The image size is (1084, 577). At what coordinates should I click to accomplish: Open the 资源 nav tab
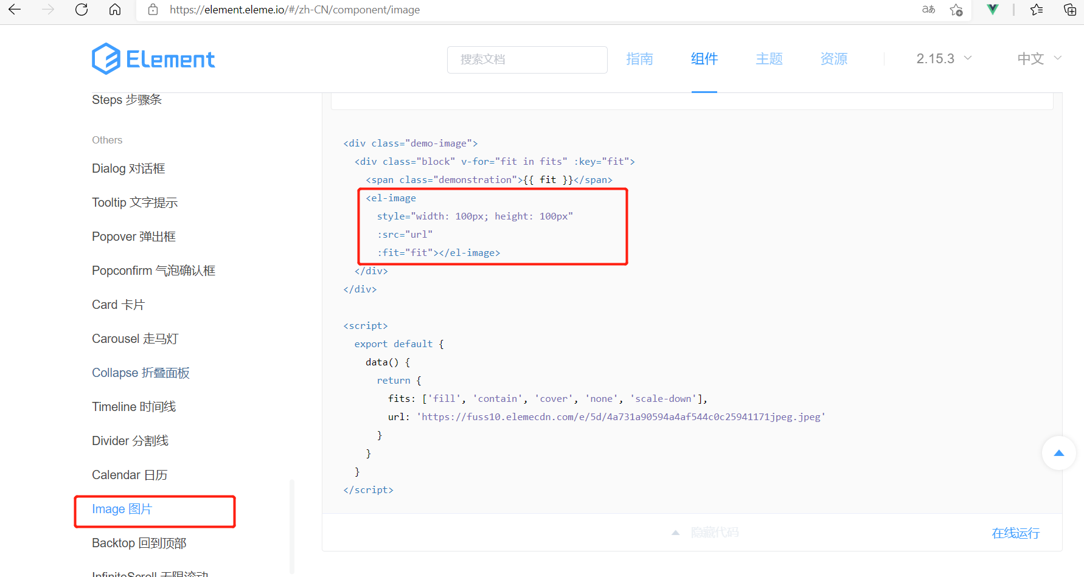834,59
